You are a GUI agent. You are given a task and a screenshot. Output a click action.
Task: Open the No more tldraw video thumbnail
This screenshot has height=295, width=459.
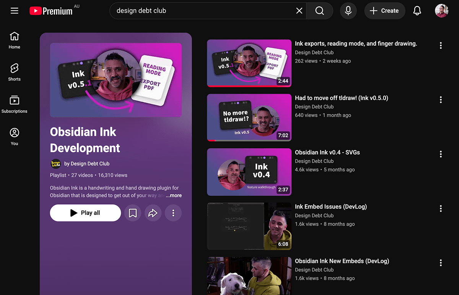pos(249,118)
